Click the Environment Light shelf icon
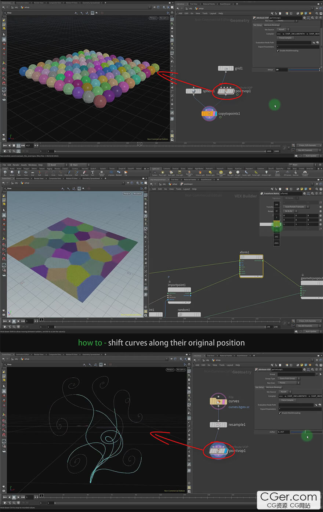Image resolution: width=323 pixels, height=512 pixels. (x=221, y=173)
